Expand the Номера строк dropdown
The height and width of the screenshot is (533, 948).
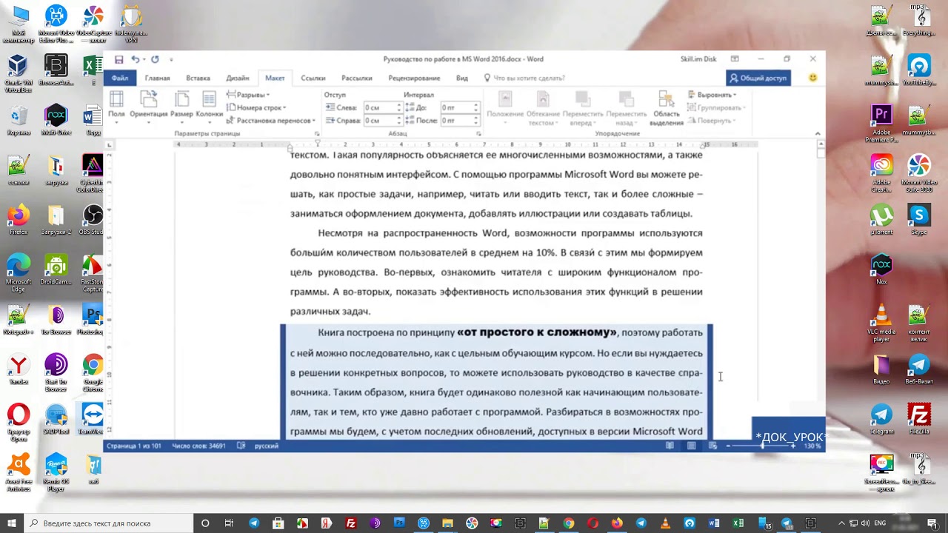pyautogui.click(x=256, y=107)
